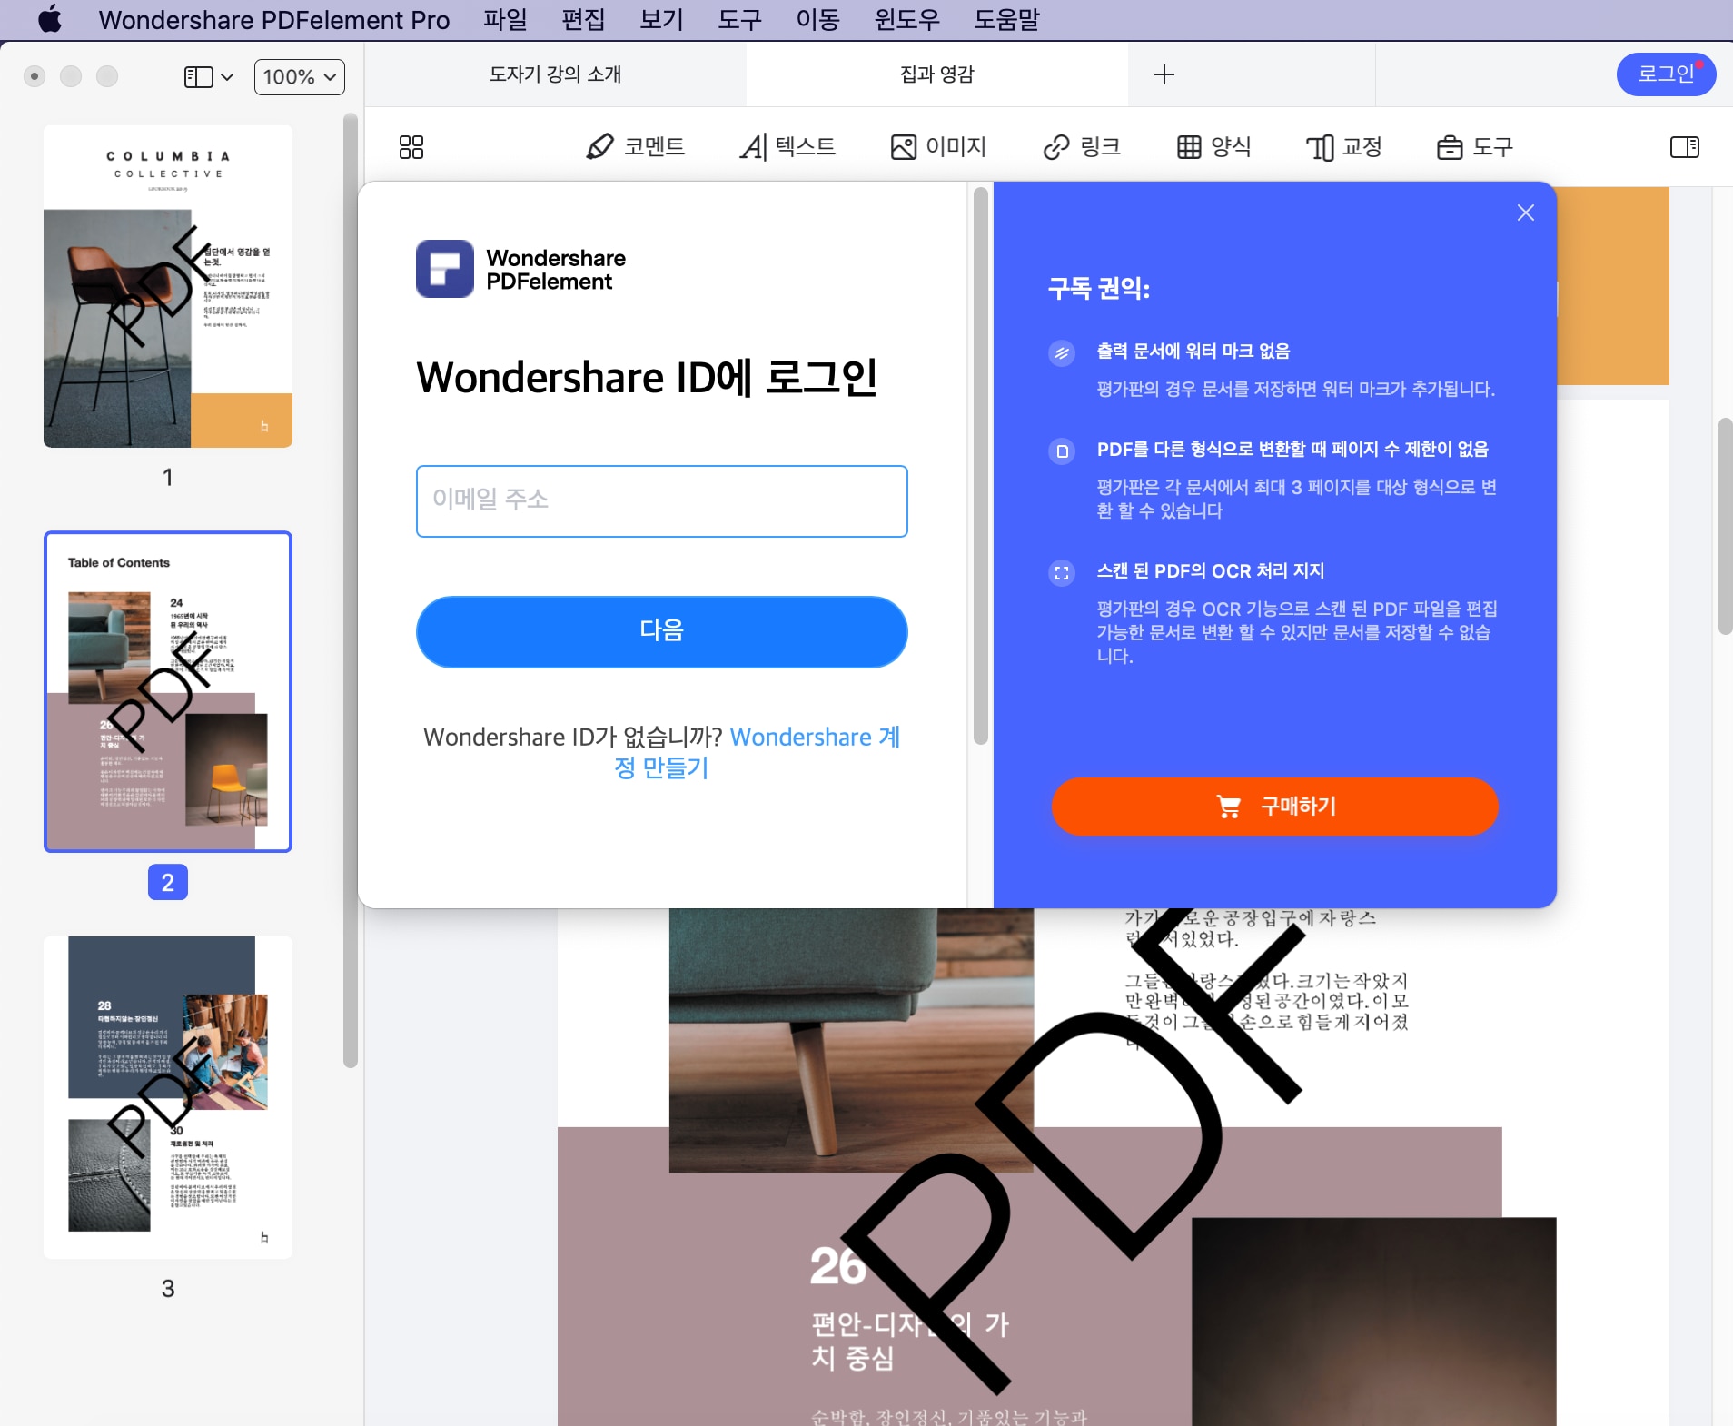Screen dimensions: 1733x1426
Task: Select the 코멘트 comment tool
Action: tap(636, 147)
